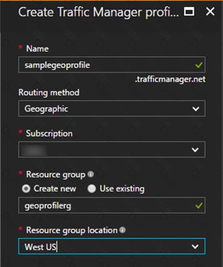Open the Routing method Geographic dropdown
Screen dimensions: 223x267
pyautogui.click(x=111, y=108)
